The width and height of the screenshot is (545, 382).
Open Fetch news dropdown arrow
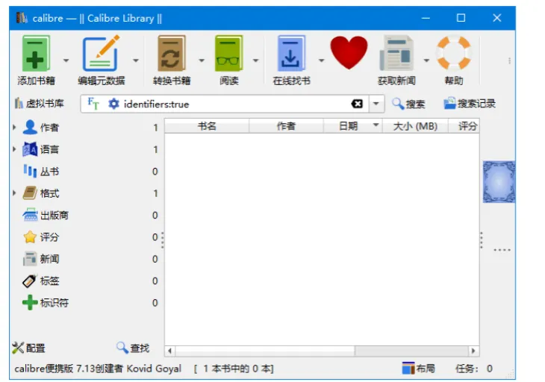coord(426,60)
